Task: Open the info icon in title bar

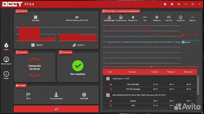Action: [165, 4]
